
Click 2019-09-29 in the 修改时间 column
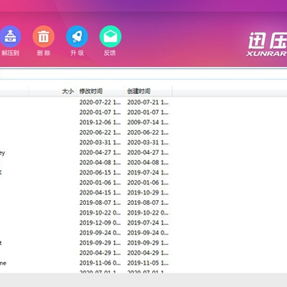click(x=100, y=243)
